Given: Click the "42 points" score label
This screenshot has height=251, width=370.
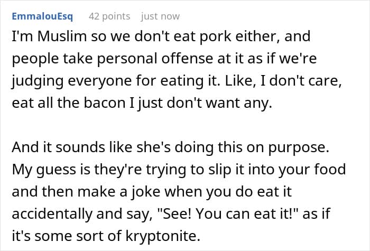Looking at the screenshot, I should (109, 16).
